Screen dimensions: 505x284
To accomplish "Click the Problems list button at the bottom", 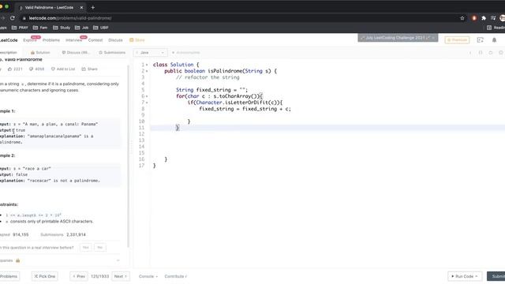I will point(9,276).
